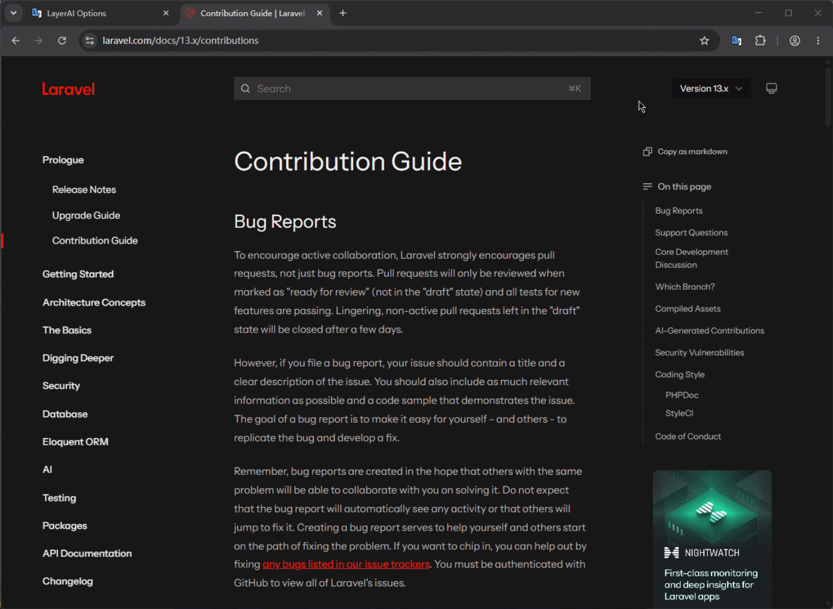Select Contribution Guide in sidebar
Screen dimensions: 833x609
click(x=95, y=241)
